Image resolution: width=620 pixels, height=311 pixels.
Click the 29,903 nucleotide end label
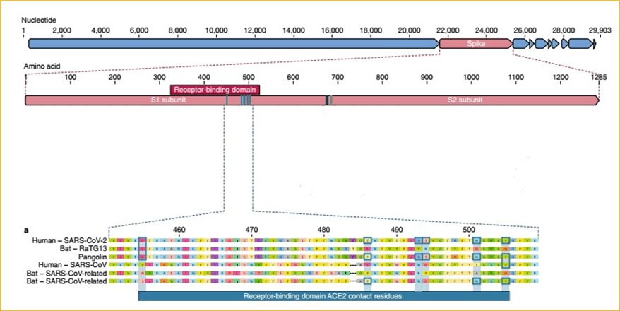coord(599,30)
